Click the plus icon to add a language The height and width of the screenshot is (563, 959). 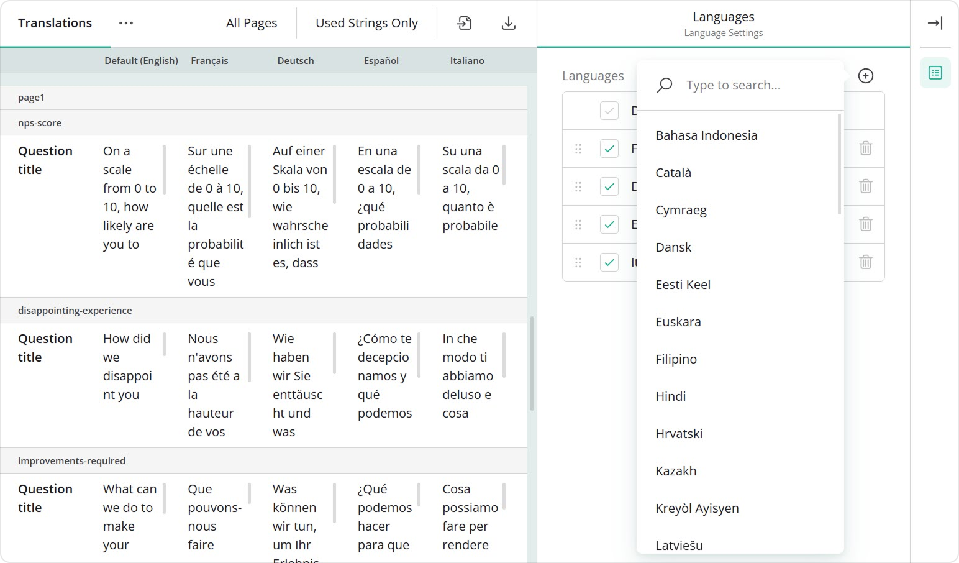pyautogui.click(x=866, y=76)
